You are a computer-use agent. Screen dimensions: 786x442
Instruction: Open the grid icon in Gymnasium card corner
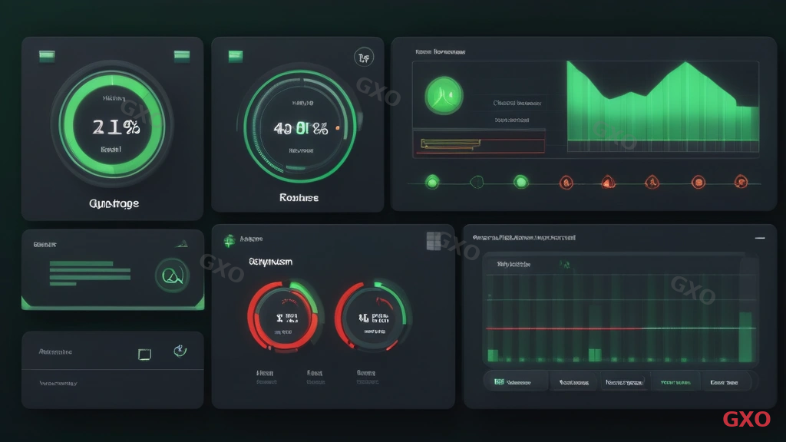pos(434,239)
